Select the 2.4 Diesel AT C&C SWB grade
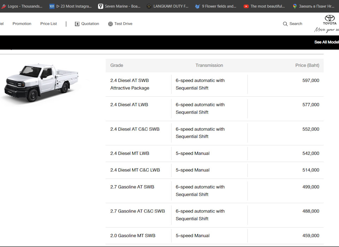 [x=135, y=129]
